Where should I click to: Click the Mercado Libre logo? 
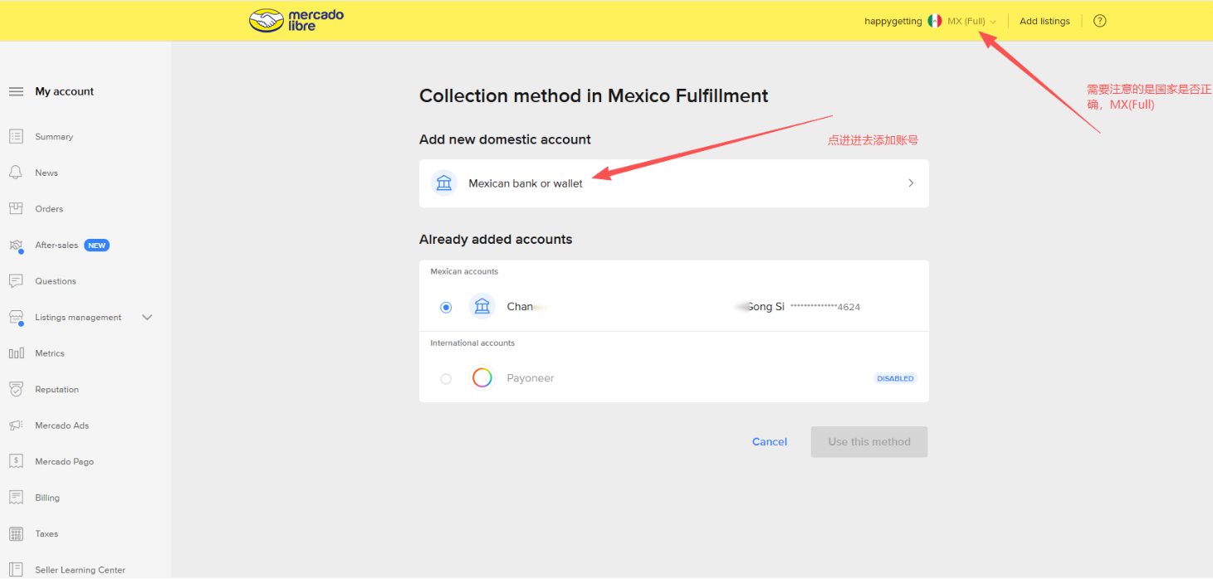click(x=296, y=21)
